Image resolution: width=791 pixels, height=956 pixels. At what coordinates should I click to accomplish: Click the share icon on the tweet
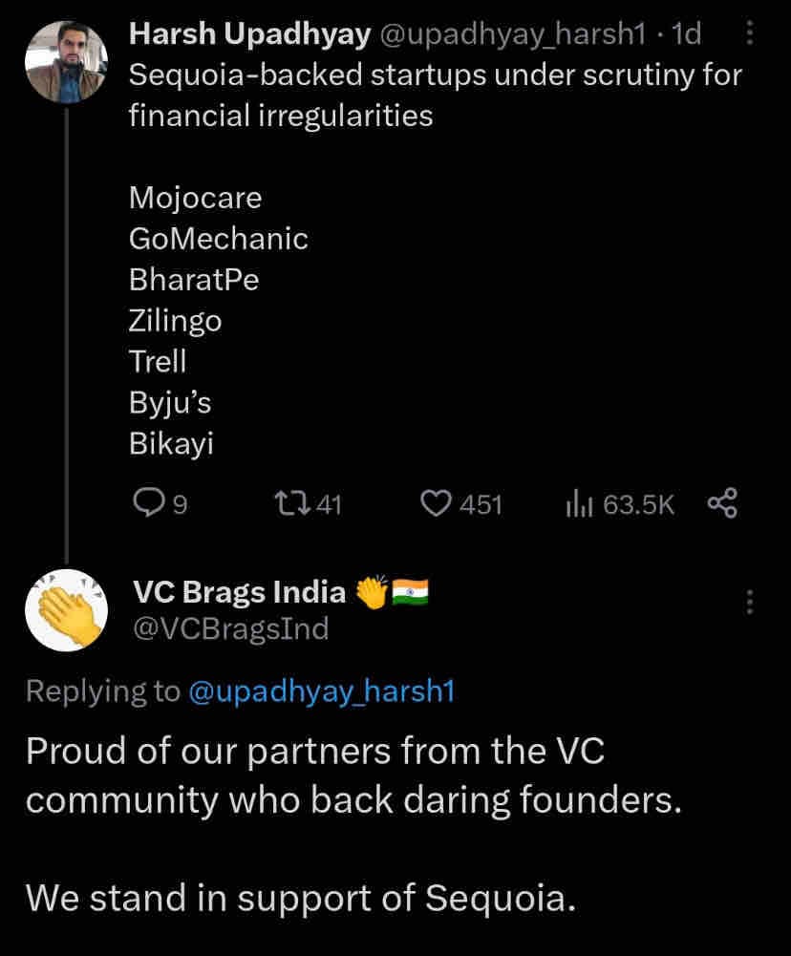point(723,501)
